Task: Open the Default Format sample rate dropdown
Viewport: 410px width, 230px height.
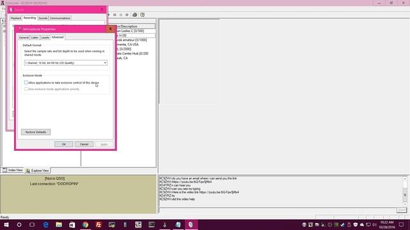Action: pyautogui.click(x=65, y=63)
